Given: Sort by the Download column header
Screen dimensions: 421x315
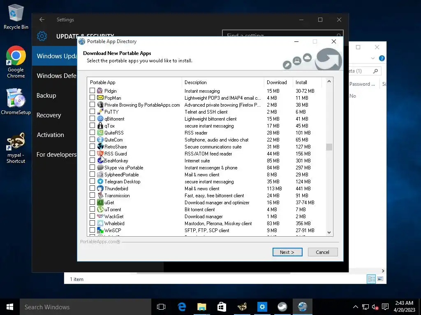Looking at the screenshot, I should coord(278,82).
